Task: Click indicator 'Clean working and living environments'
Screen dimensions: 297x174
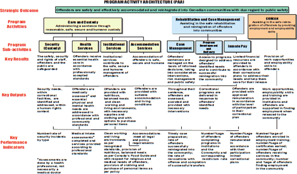Action: (x=130, y=153)
